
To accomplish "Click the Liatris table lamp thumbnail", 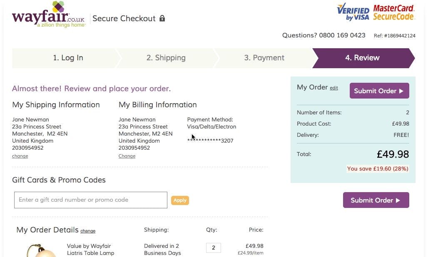I will click(40, 251).
